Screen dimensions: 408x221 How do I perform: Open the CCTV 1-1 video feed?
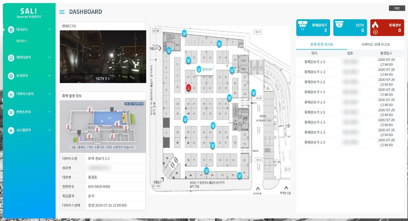click(103, 57)
